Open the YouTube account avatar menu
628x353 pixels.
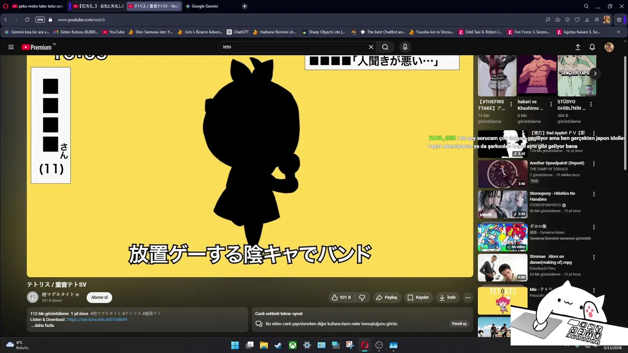[609, 47]
